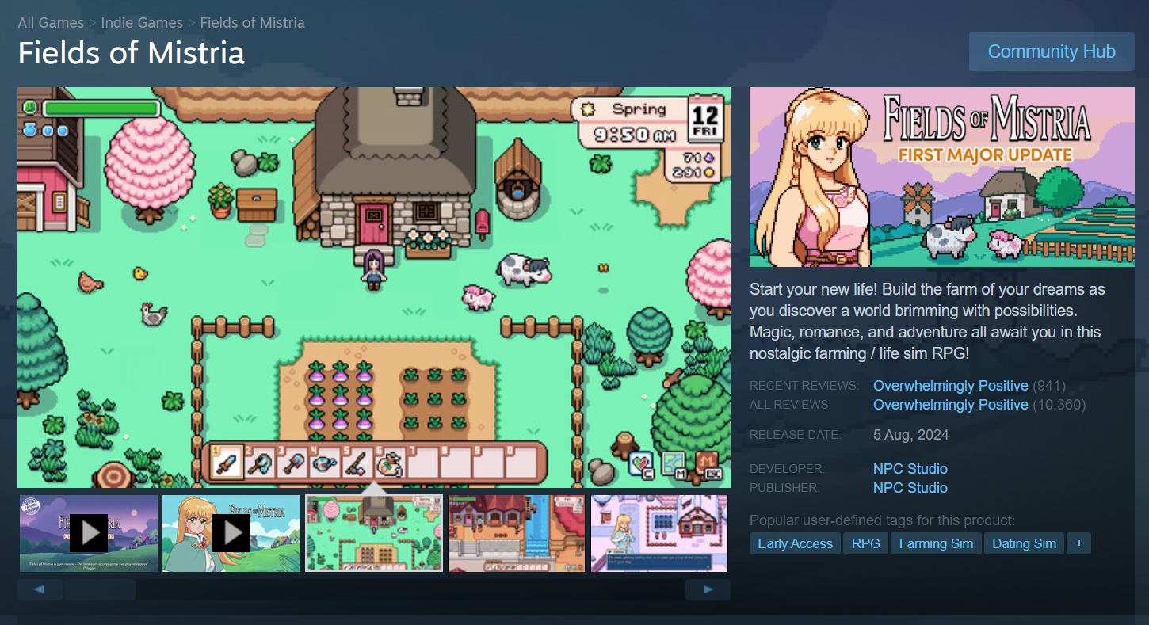Click the plus button to add tags

[1078, 543]
